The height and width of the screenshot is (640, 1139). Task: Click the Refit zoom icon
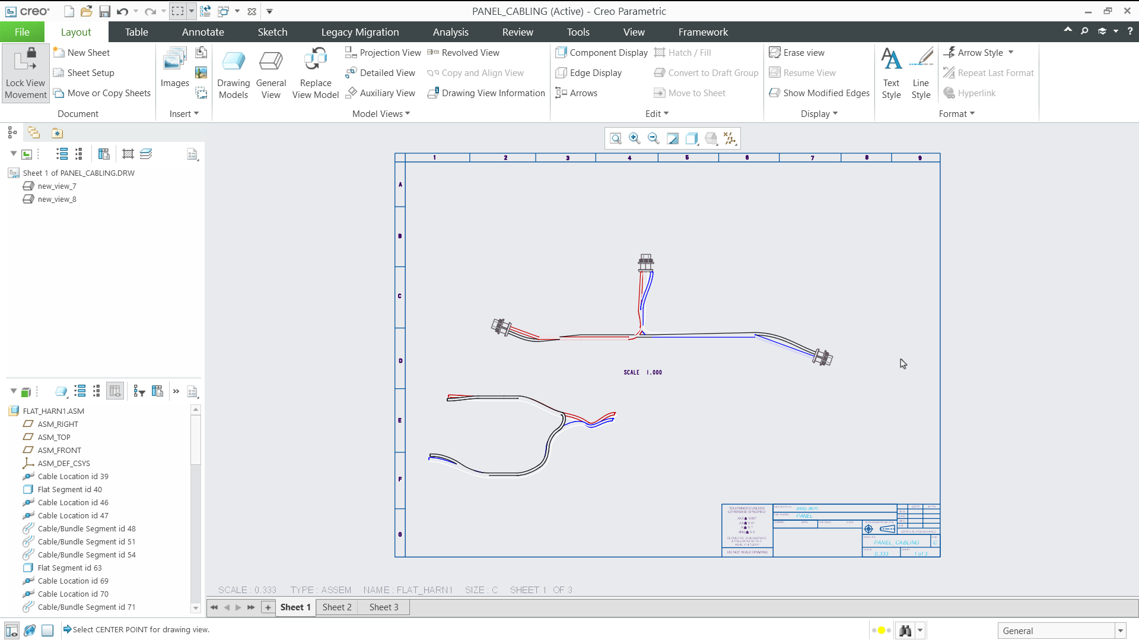616,138
